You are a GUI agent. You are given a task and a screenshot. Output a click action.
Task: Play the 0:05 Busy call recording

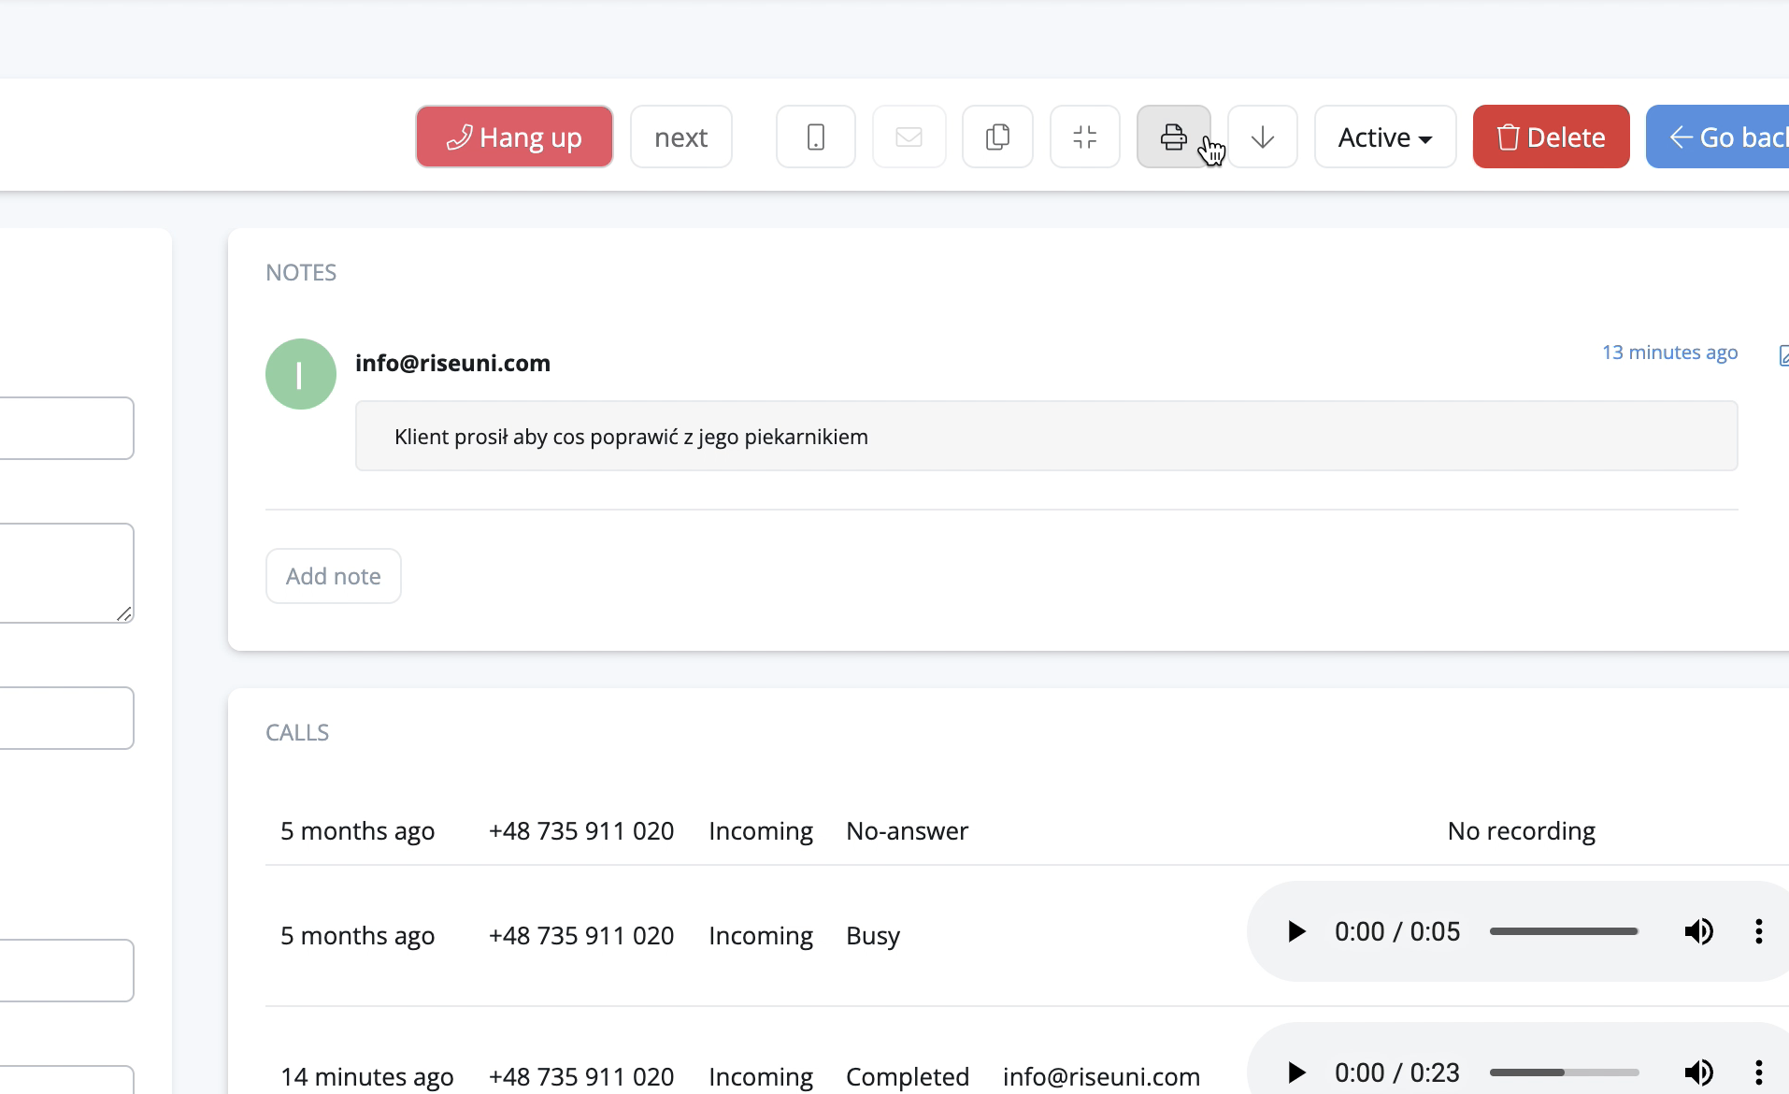point(1296,931)
